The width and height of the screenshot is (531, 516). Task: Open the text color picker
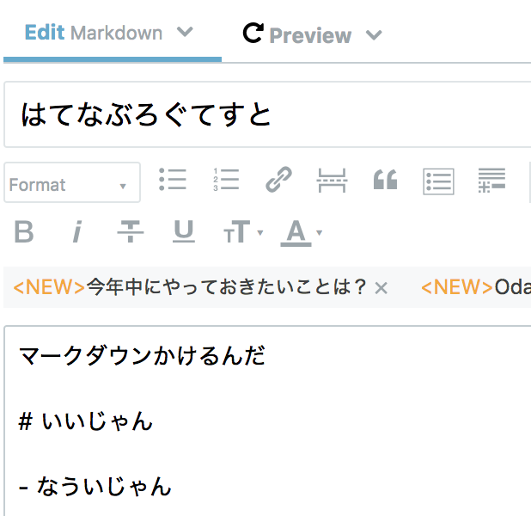click(301, 232)
